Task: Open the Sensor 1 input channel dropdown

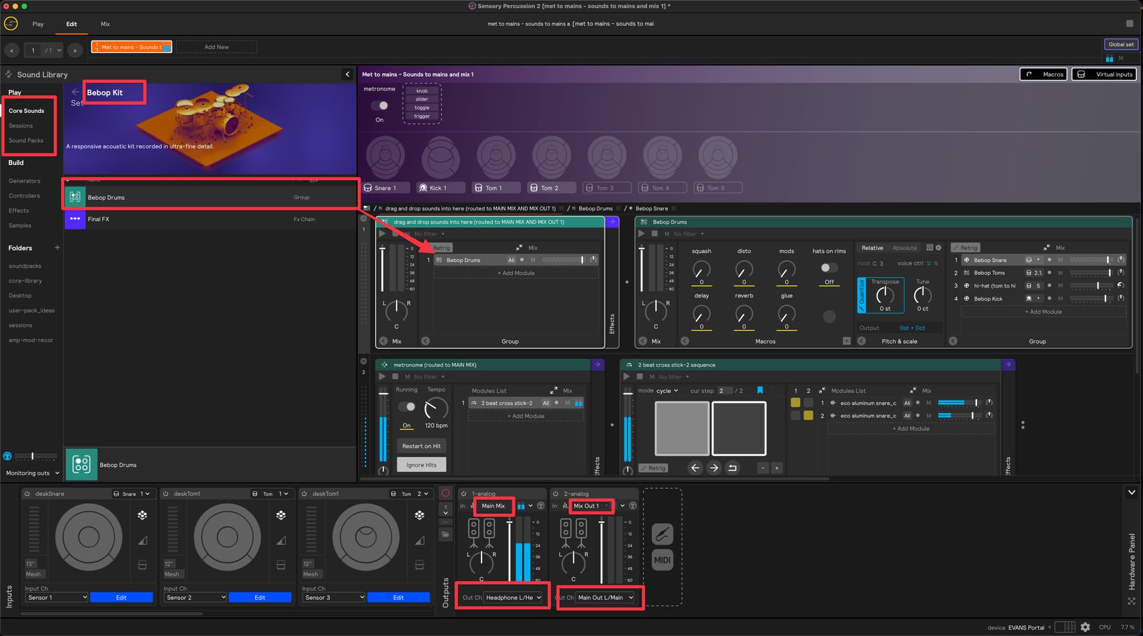Action: [57, 597]
